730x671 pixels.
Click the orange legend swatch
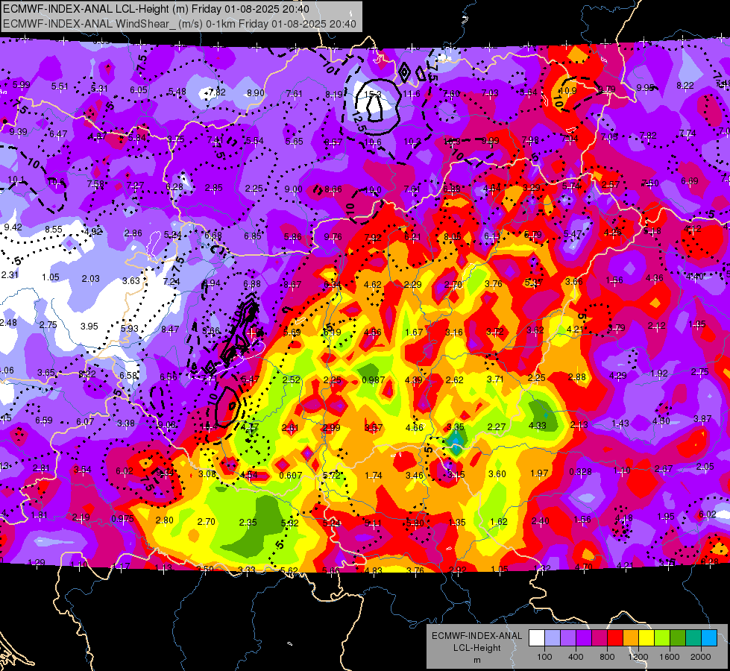point(631,638)
